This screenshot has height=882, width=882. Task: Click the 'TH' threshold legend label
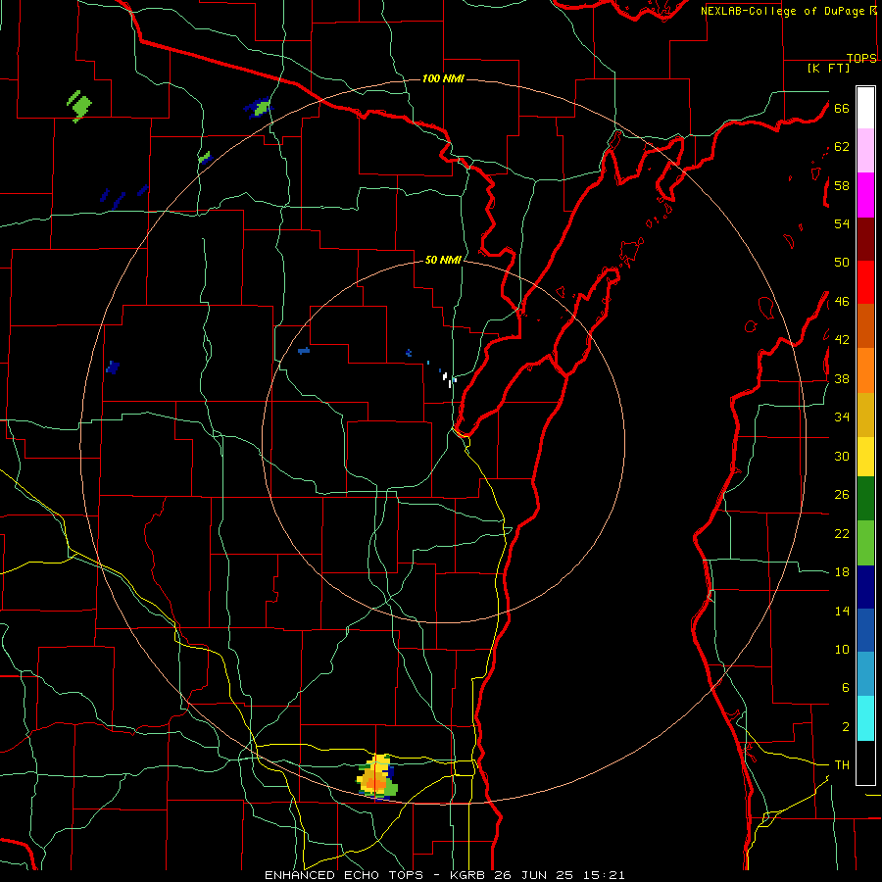(842, 764)
